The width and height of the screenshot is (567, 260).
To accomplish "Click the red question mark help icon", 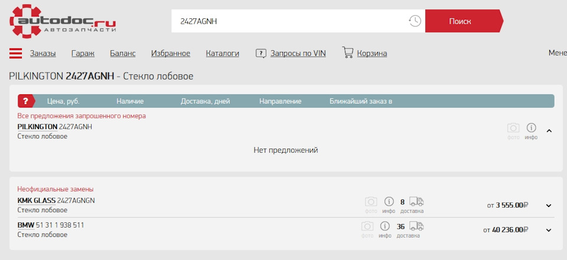I will (26, 101).
